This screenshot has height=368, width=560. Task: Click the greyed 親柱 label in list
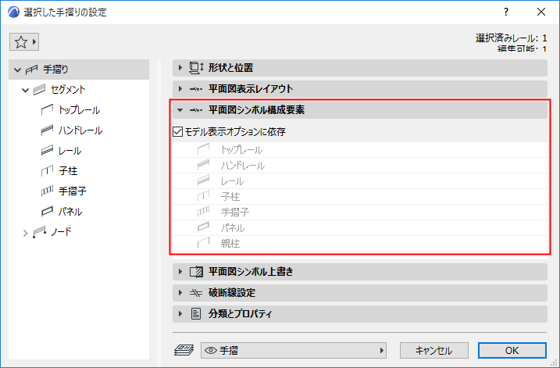pos(230,244)
